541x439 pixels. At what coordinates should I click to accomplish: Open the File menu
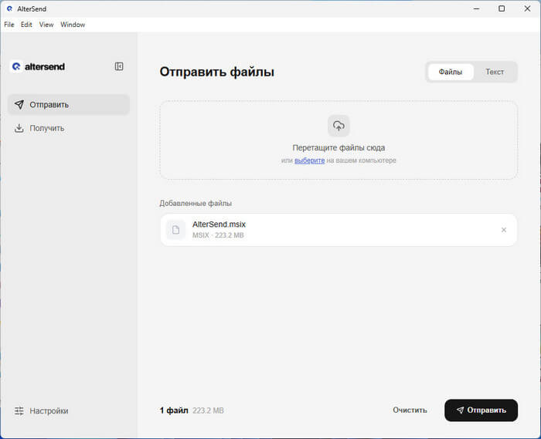coord(9,25)
